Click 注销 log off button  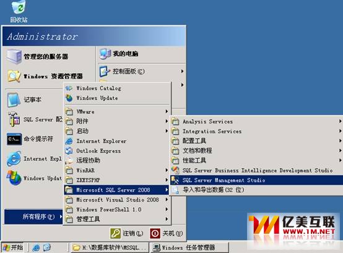click(127, 234)
